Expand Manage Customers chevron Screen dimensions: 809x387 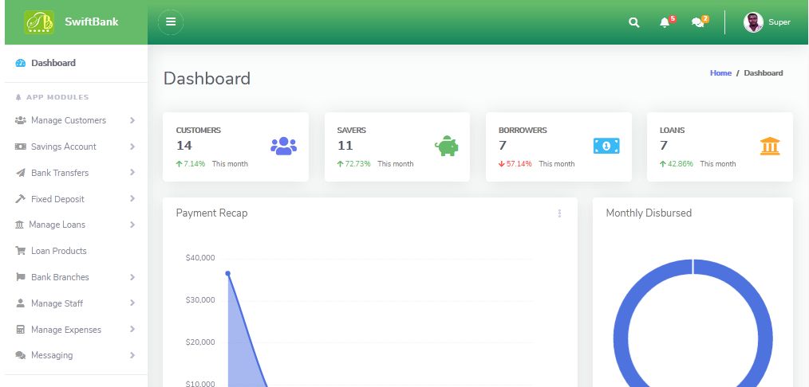132,120
